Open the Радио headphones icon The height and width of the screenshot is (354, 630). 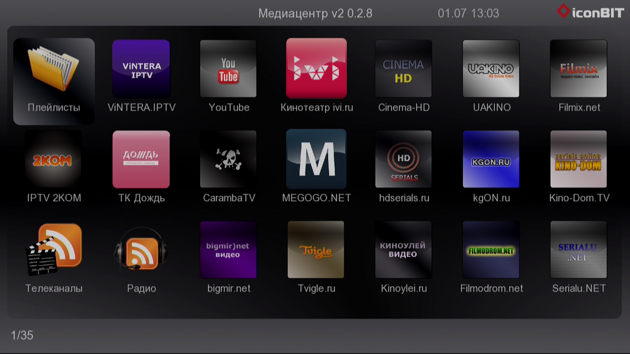click(x=141, y=250)
